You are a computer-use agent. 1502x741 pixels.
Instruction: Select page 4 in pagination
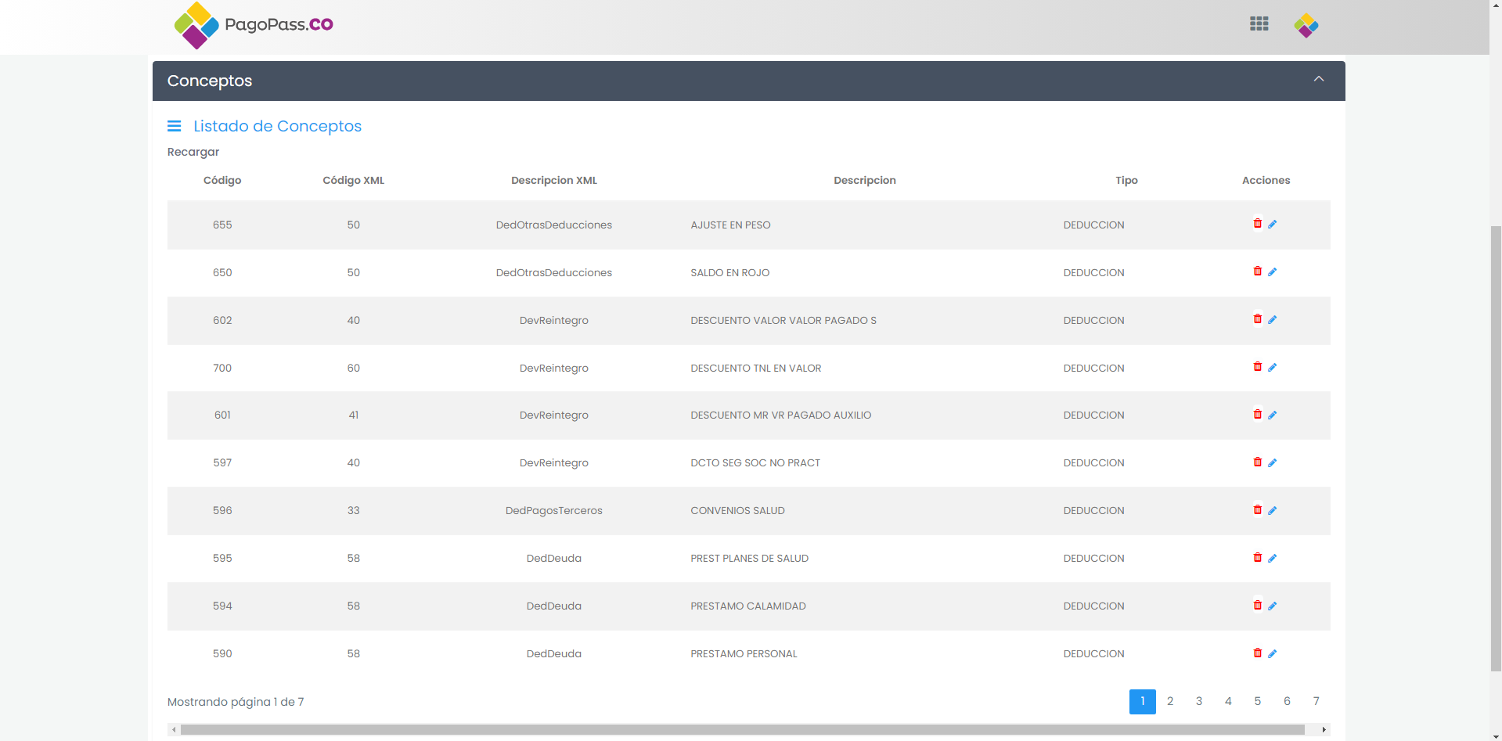click(1228, 701)
